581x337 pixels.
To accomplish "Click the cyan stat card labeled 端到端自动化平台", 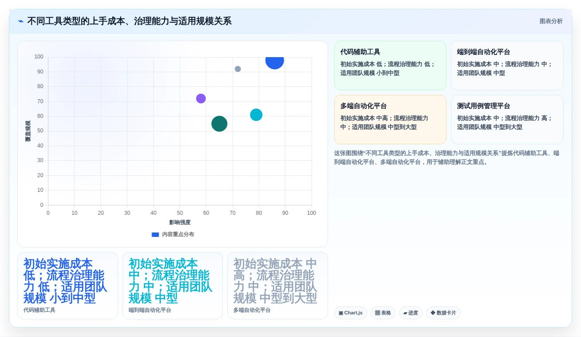I will click(173, 286).
